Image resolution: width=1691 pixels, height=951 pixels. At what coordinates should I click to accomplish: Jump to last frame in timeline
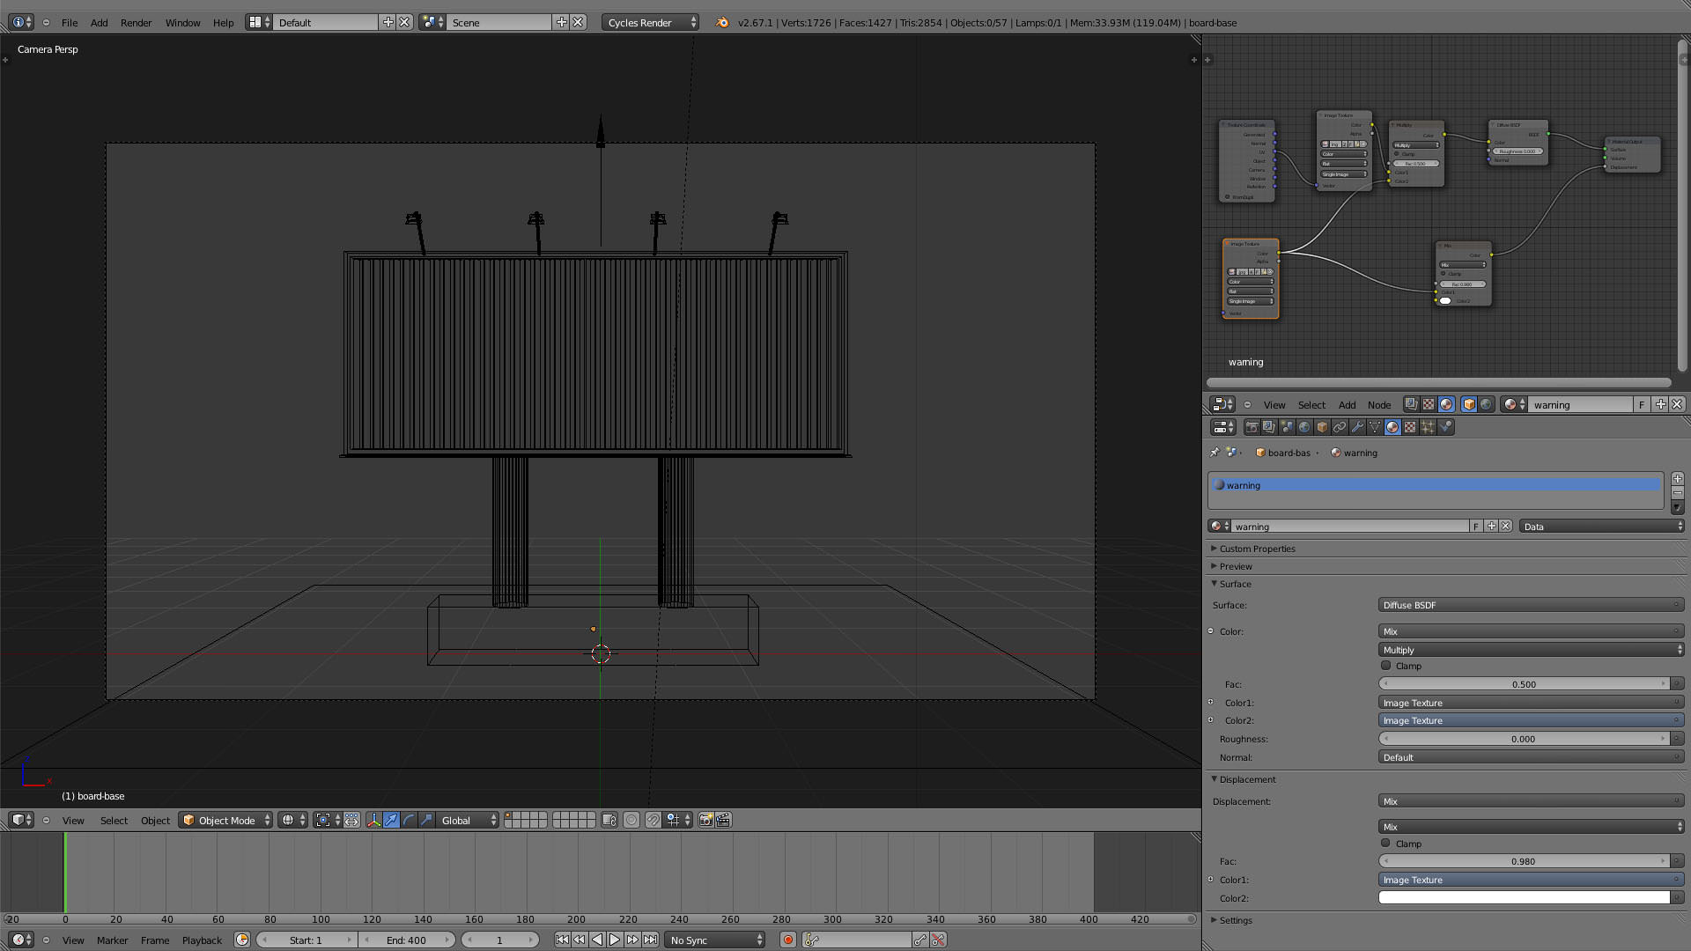[650, 940]
